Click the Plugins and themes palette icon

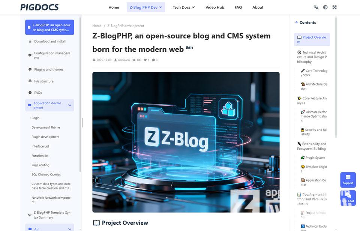point(30,69)
